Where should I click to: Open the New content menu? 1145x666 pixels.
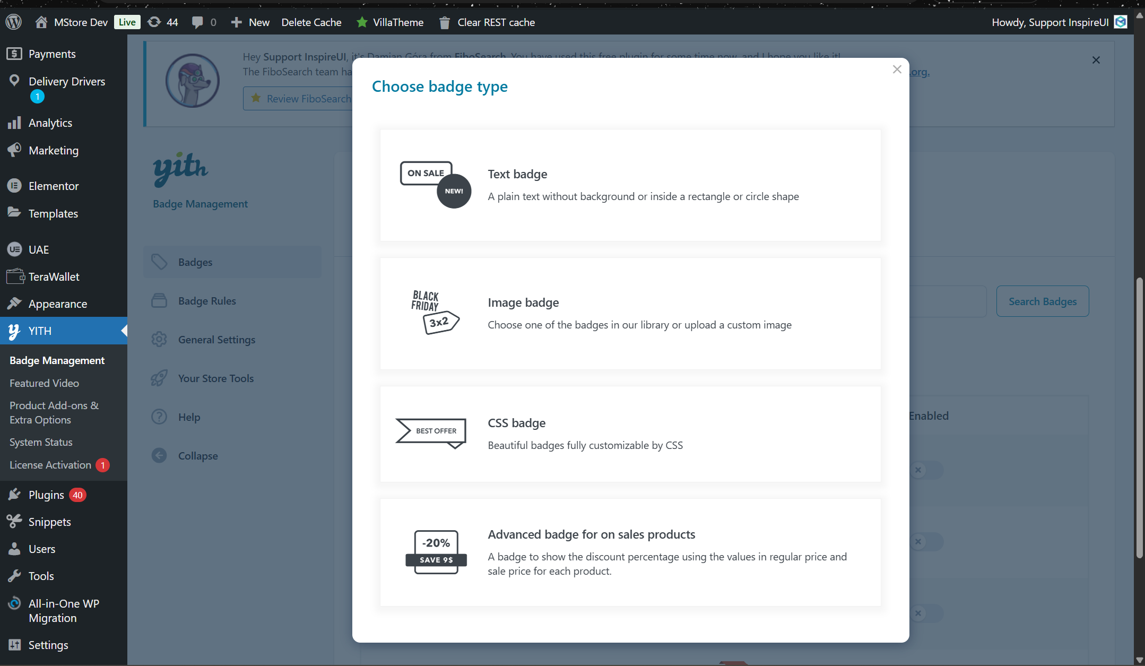(251, 22)
